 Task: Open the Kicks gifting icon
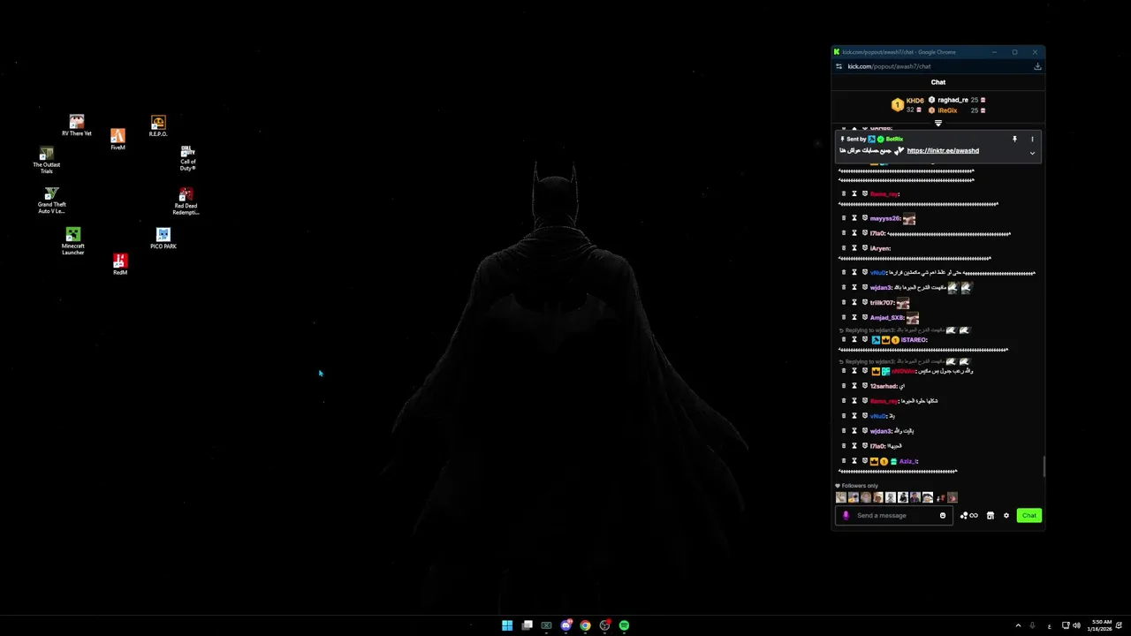coord(969,515)
